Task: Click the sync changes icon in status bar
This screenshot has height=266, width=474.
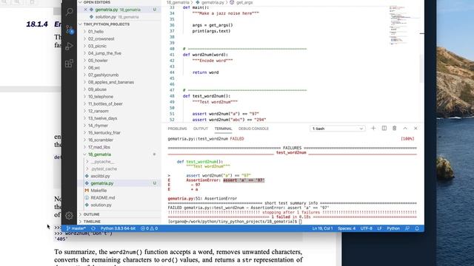Action: point(93,228)
